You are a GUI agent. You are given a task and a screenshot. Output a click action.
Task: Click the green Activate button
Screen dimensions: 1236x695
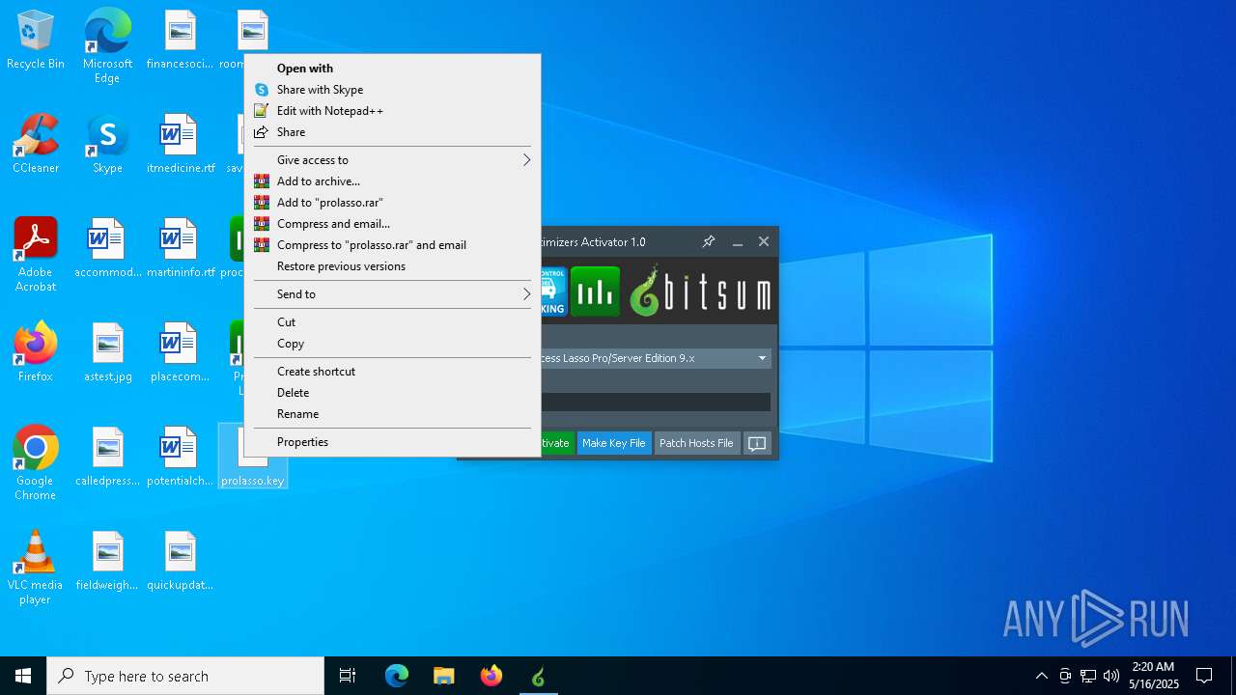[557, 443]
